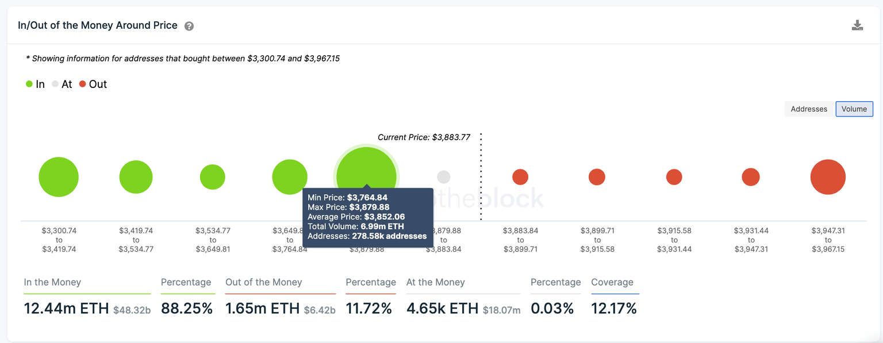Select the red bubble above $3,899.71 to $3,915.58
This screenshot has width=883, height=343.
[597, 177]
